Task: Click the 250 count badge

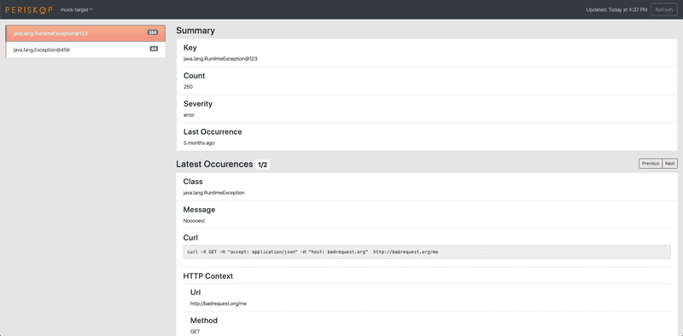Action: 153,32
